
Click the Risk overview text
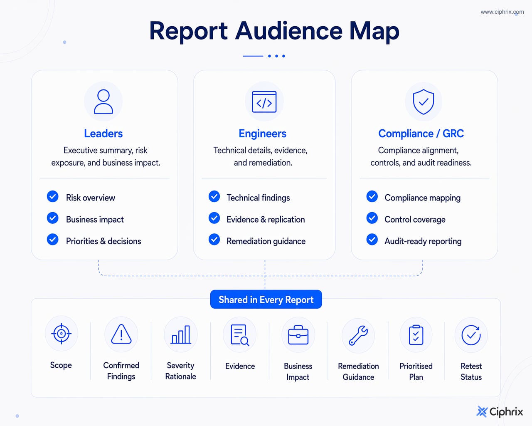click(x=91, y=198)
